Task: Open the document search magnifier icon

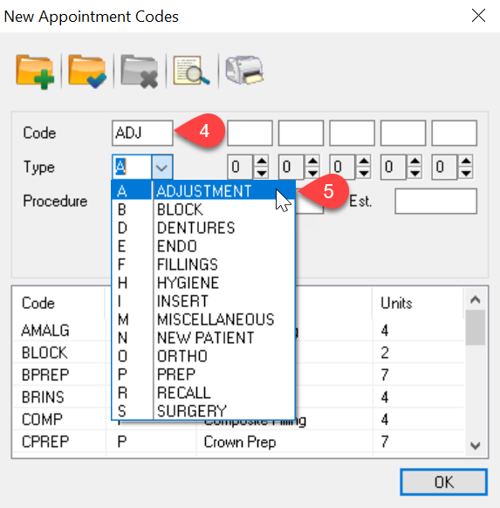Action: [x=191, y=71]
